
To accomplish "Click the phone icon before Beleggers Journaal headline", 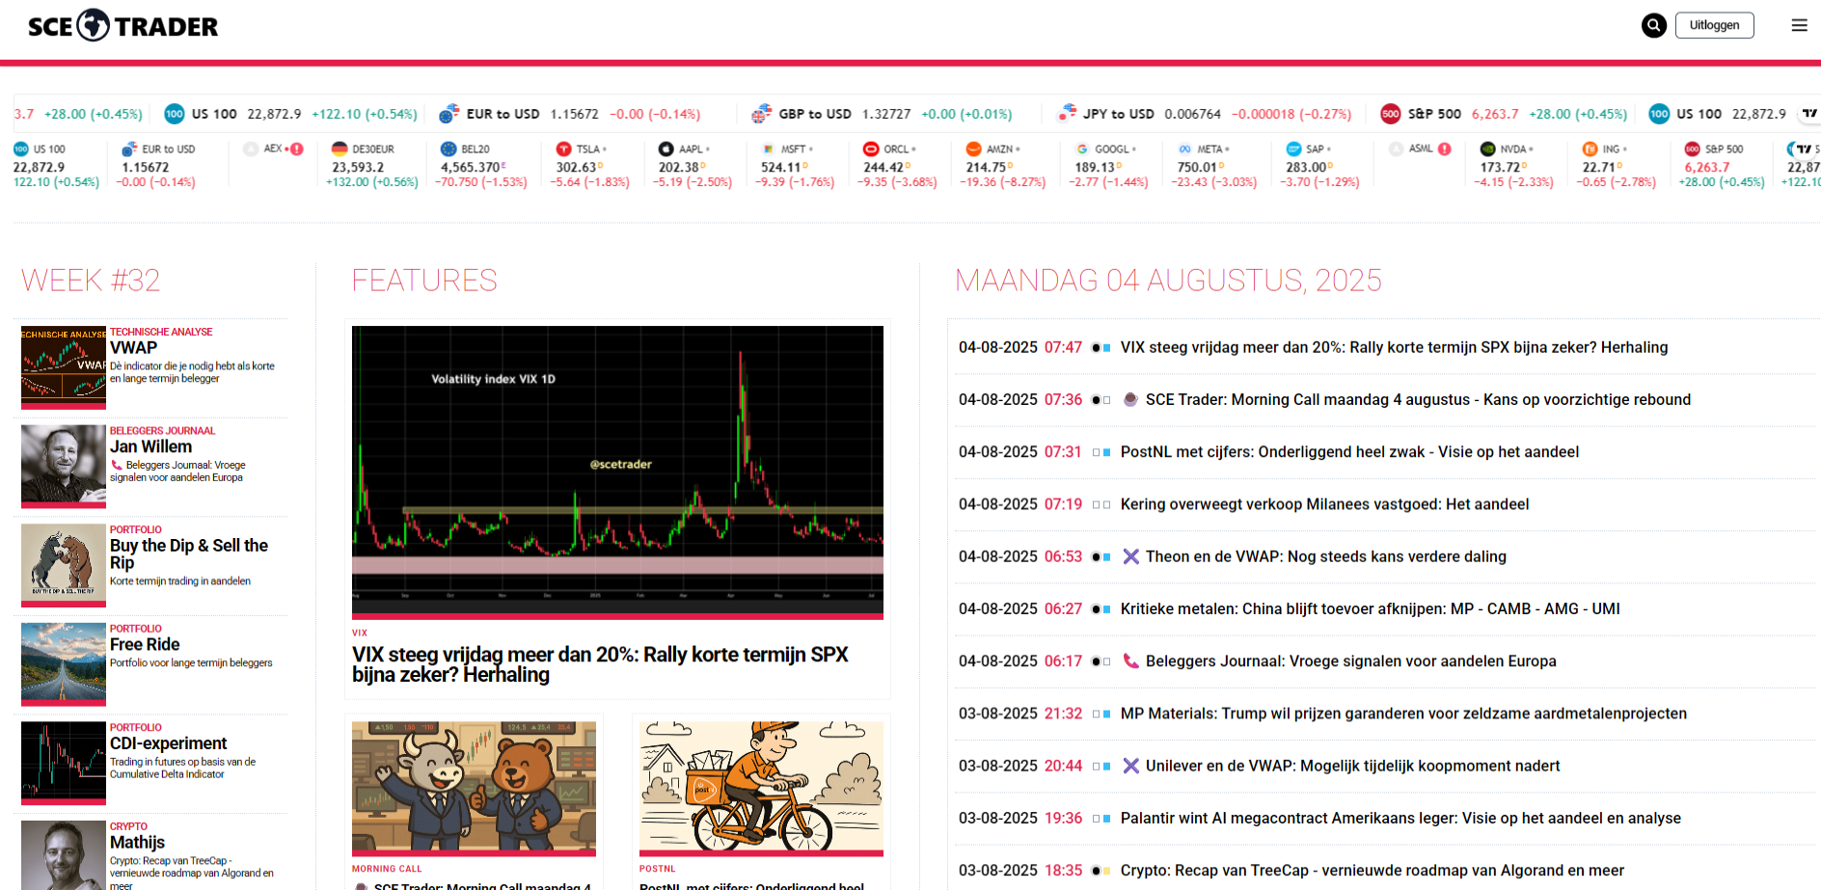I will (1131, 661).
